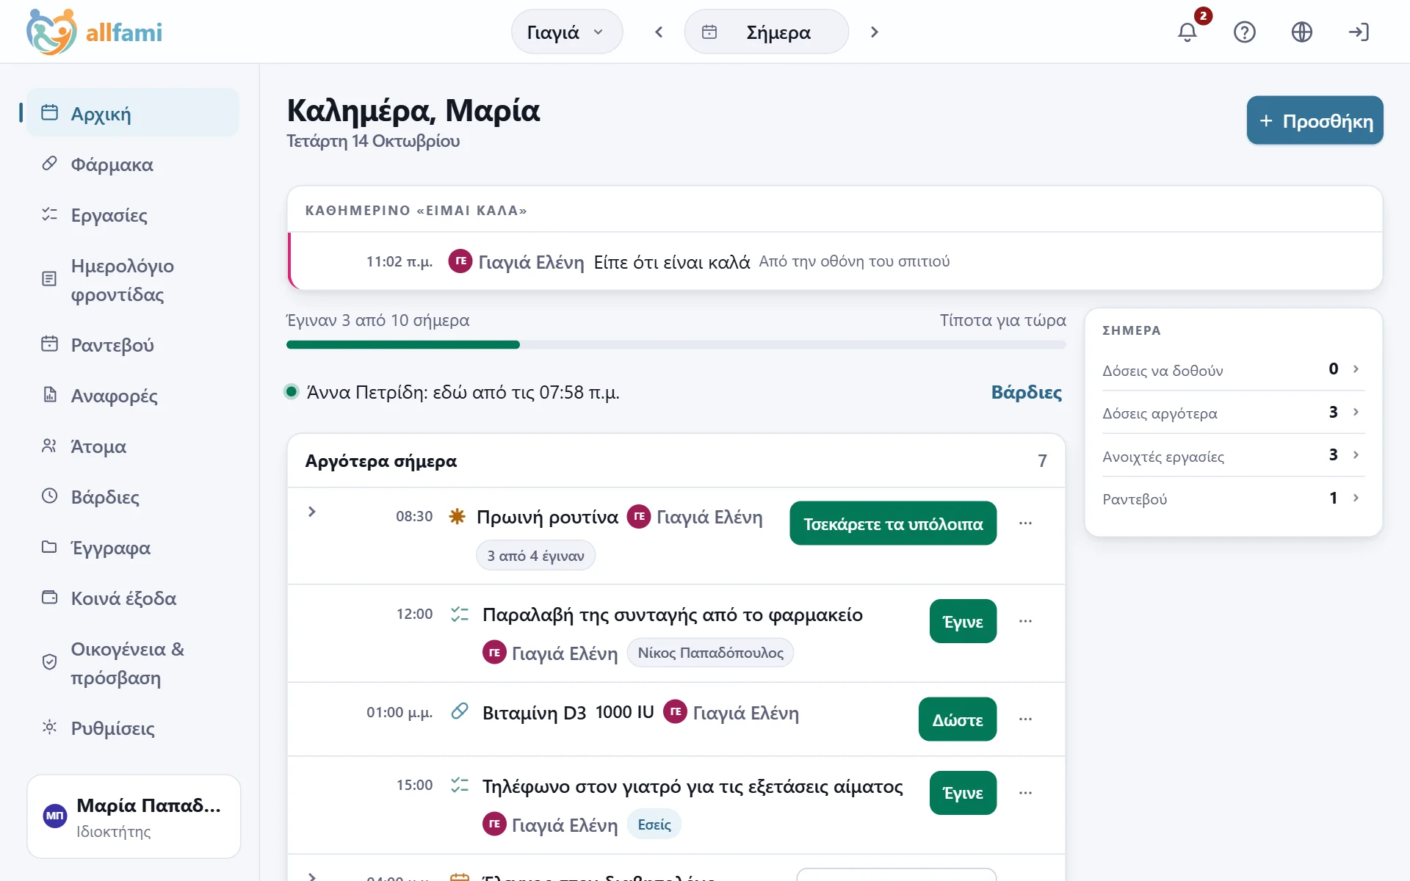This screenshot has height=881, width=1410.
Task: Expand Δόσεις αργότερα summary row
Action: click(x=1233, y=413)
